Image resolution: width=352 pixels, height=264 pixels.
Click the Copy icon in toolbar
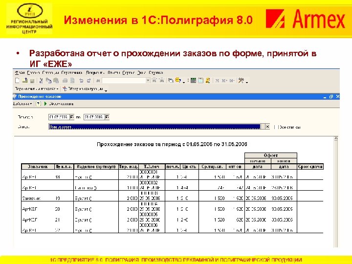(48, 80)
